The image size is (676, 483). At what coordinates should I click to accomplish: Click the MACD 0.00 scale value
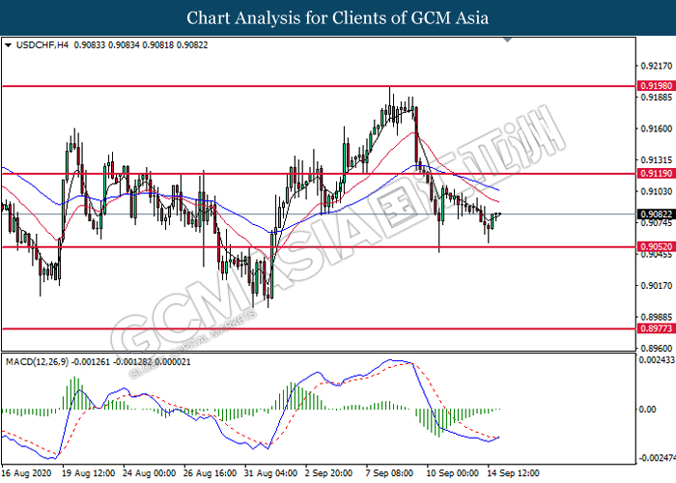[647, 409]
